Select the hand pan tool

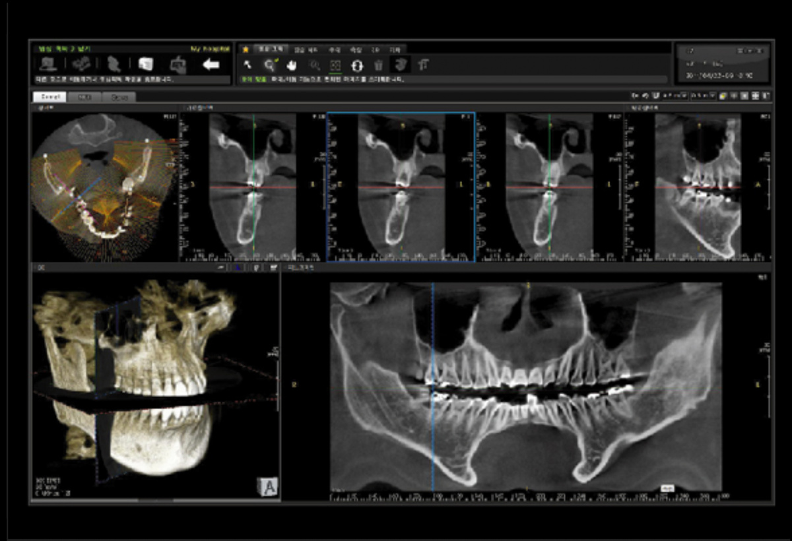[x=291, y=65]
